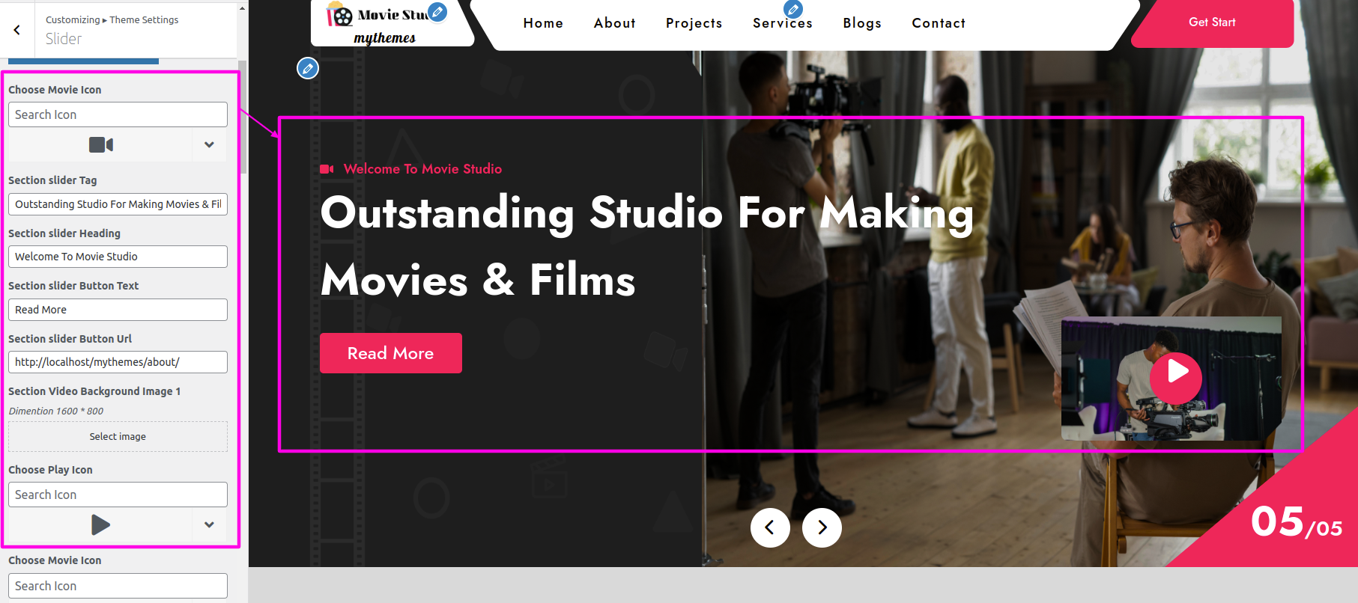Click Select image for Video Background Image 1
This screenshot has height=603, width=1358.
118,436
